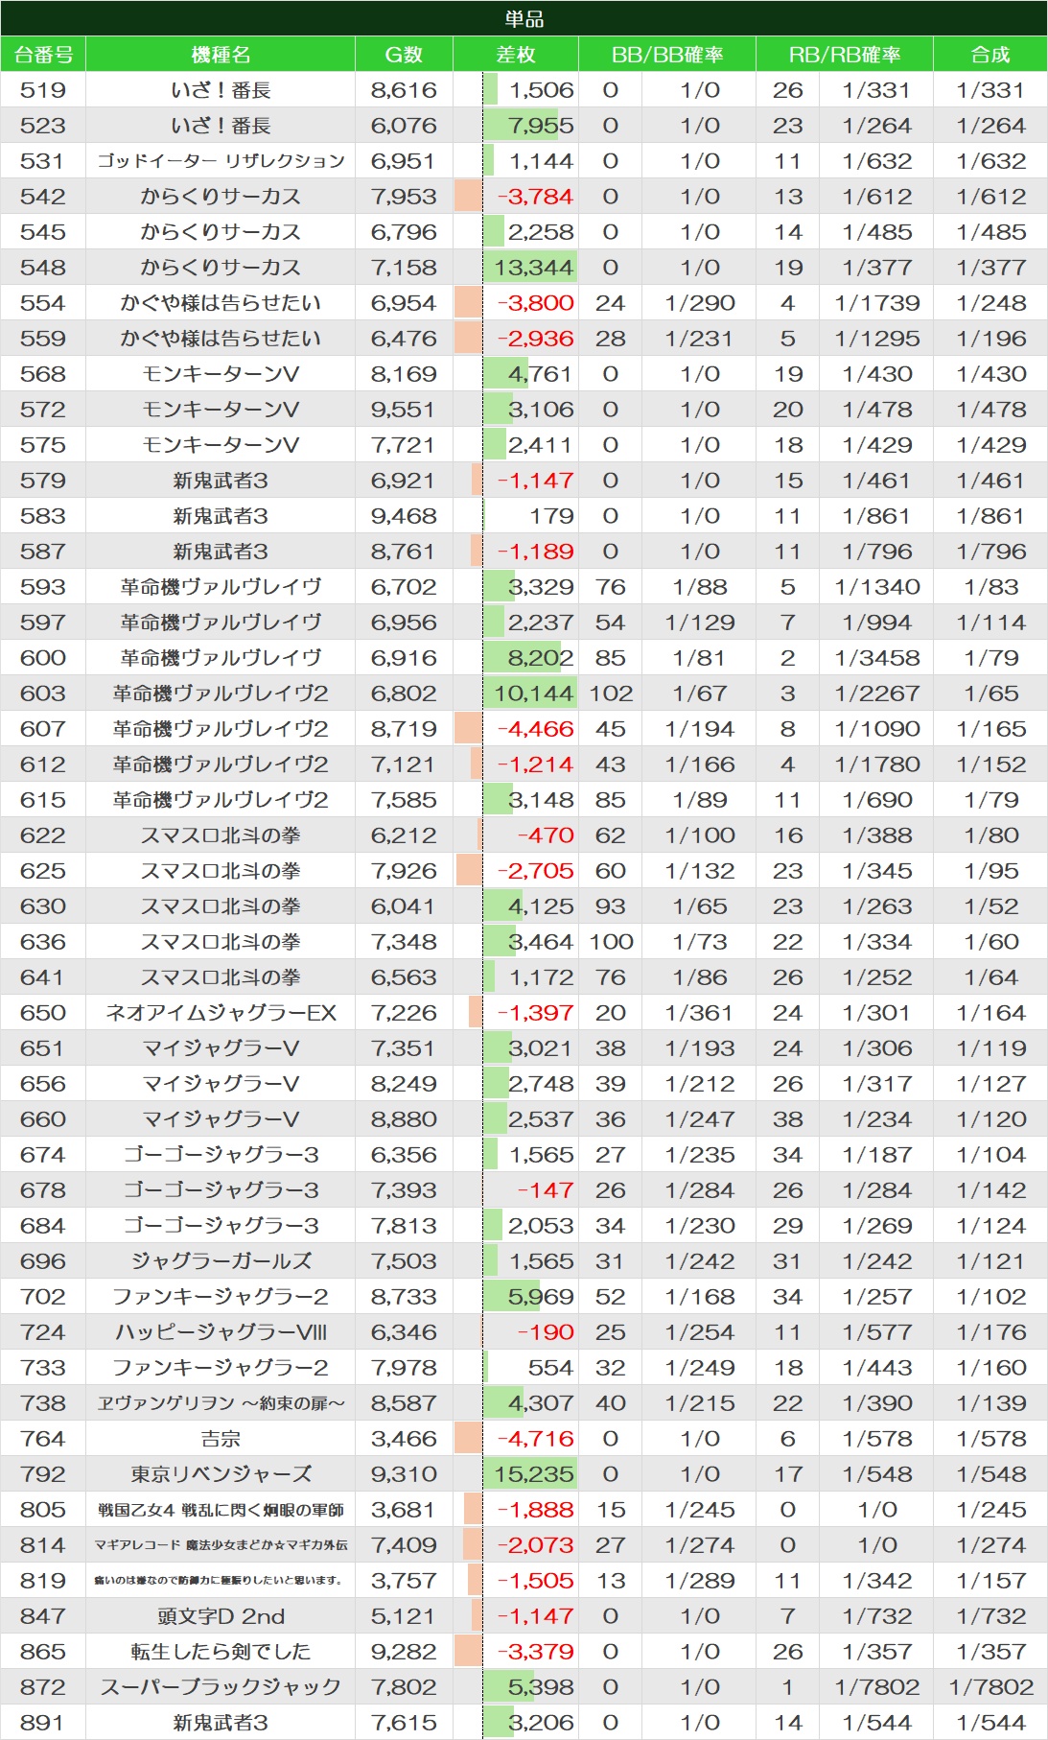Click the 1/52 combined rate cell

point(990,906)
